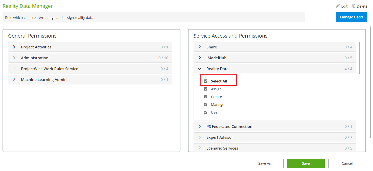Collapse the Reality Data section
This screenshot has height=171, width=373.
[x=200, y=69]
